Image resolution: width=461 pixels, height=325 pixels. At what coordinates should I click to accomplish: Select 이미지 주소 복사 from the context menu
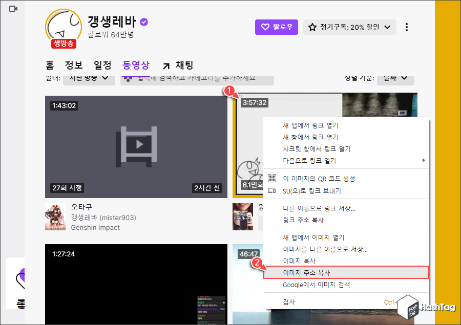(308, 272)
